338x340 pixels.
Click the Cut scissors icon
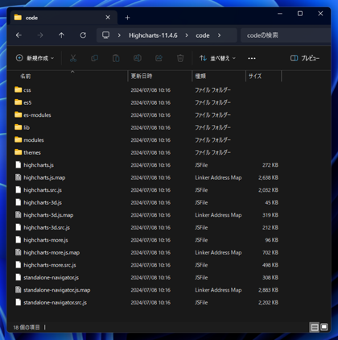click(x=73, y=58)
